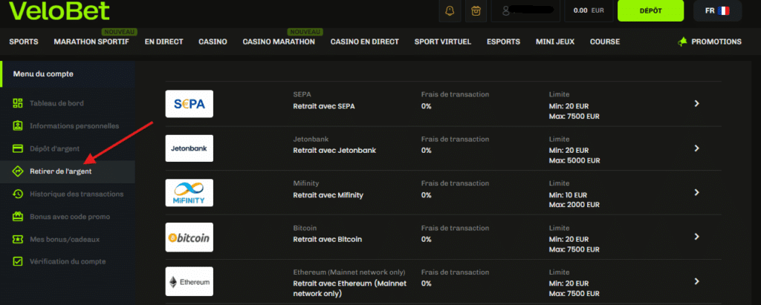Viewport: 761px width, 305px height.
Task: Expand the Mifinity withdrawal chevron
Action: (696, 192)
